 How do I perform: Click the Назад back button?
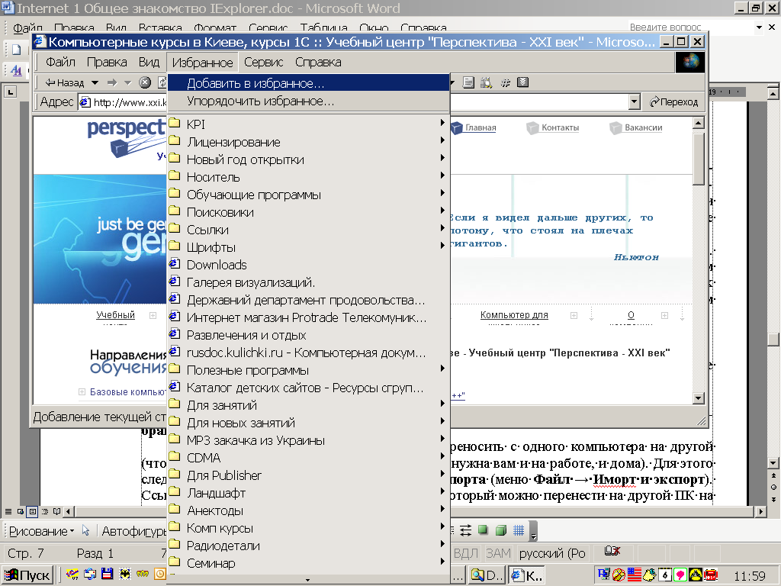tap(64, 82)
